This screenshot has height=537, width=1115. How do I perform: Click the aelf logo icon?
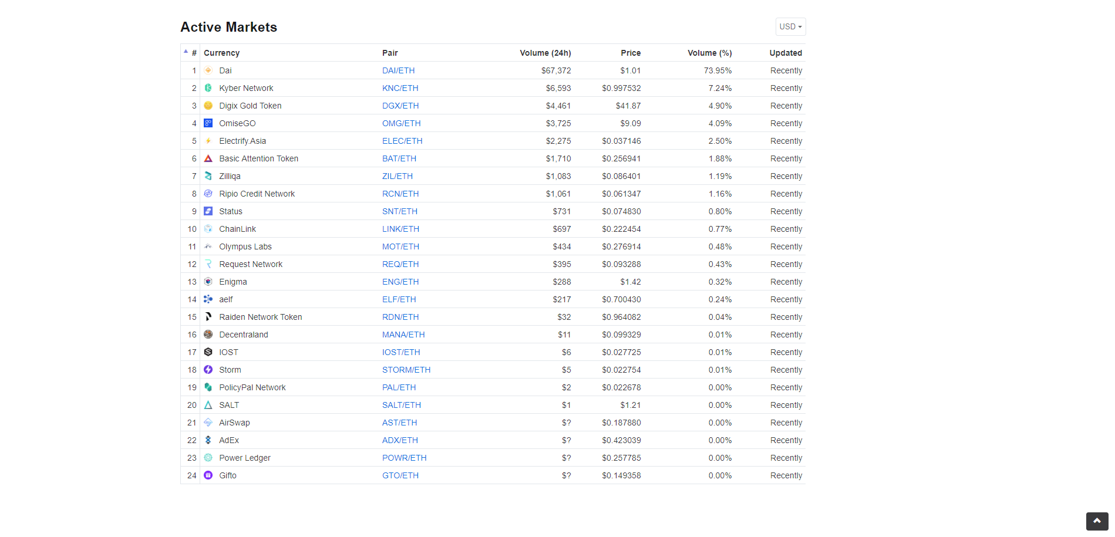coord(208,299)
